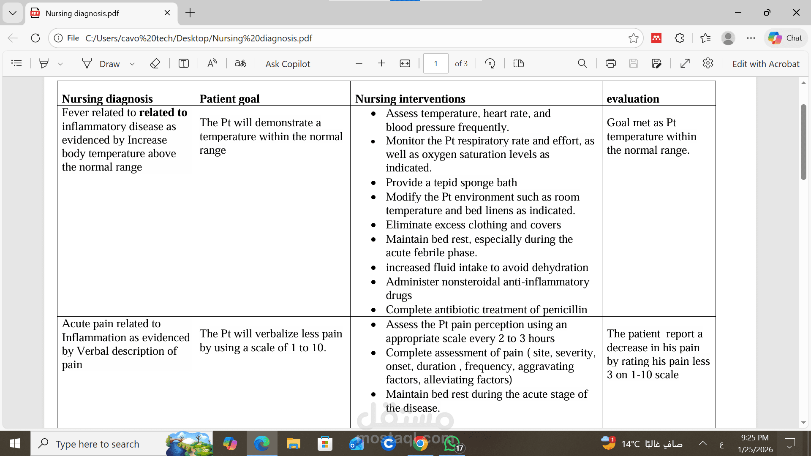Activate the Draw tool
Viewport: 811px width, 456px height.
click(101, 63)
